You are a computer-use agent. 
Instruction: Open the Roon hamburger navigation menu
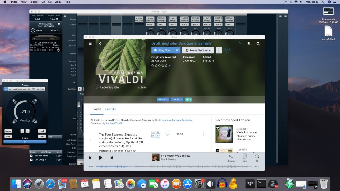[90, 43]
